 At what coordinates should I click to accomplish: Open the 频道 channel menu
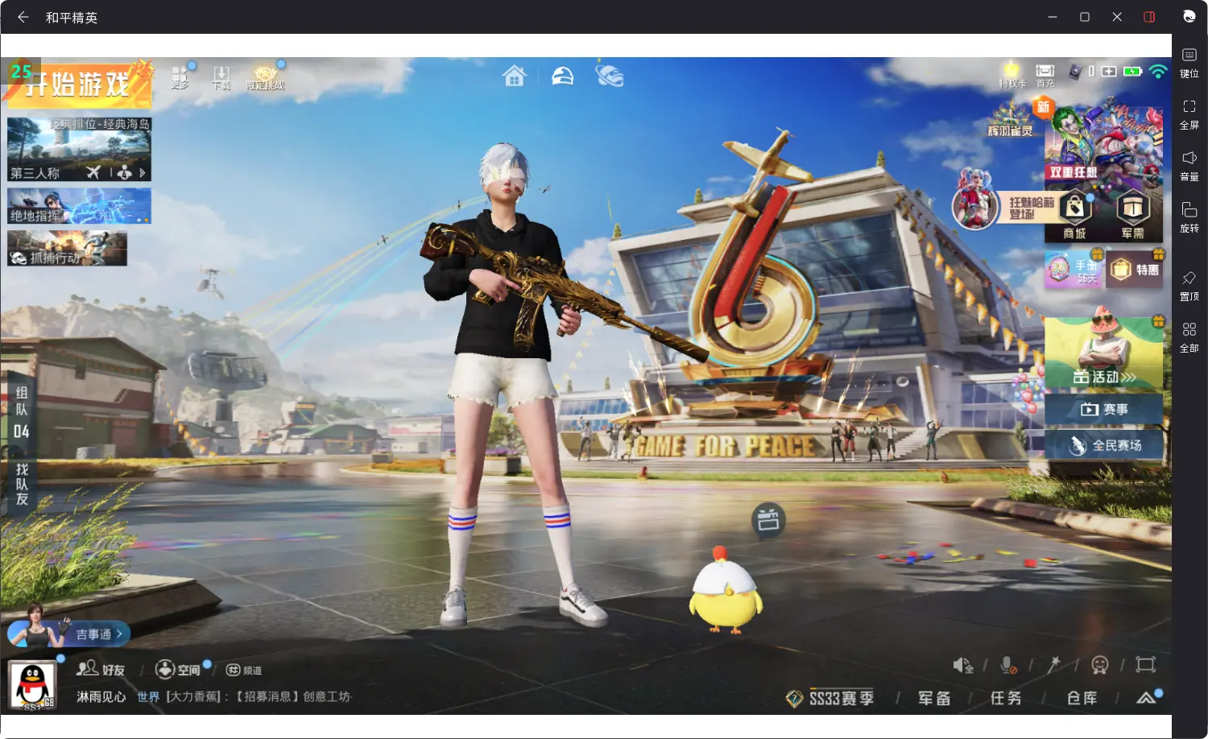243,670
